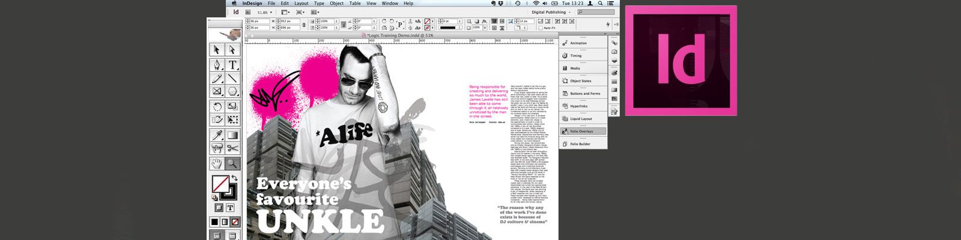Viewport: 961px width, 240px height.
Task: Open the File menu
Action: point(271,4)
